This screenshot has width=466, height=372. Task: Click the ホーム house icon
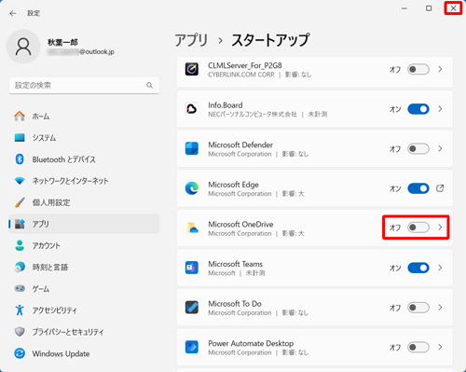point(20,117)
